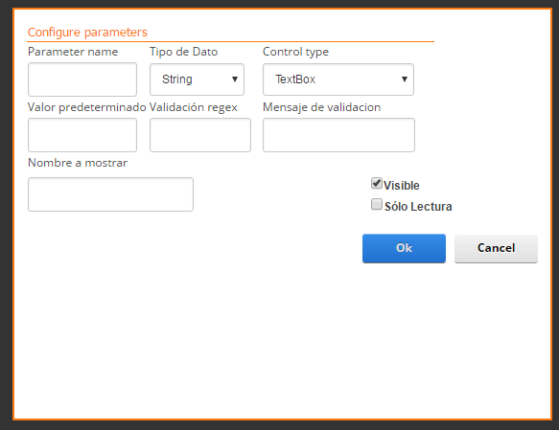
Task: Focus the Parameter name text box
Action: coord(82,79)
